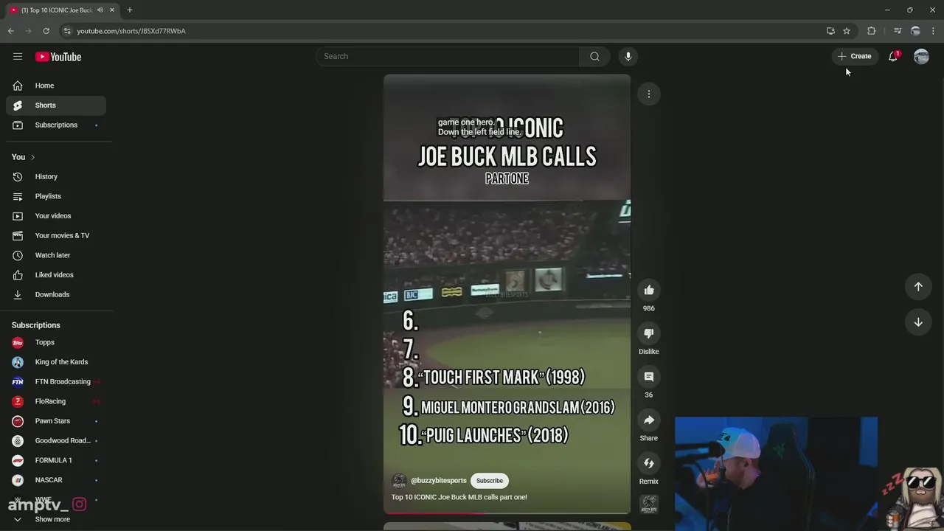Subscribe to buzzybitesports channel

point(490,481)
